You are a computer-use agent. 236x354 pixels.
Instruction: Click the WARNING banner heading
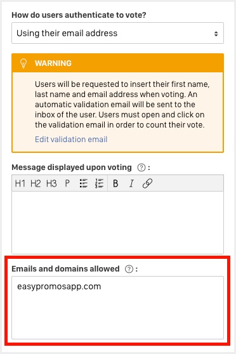pyautogui.click(x=53, y=63)
